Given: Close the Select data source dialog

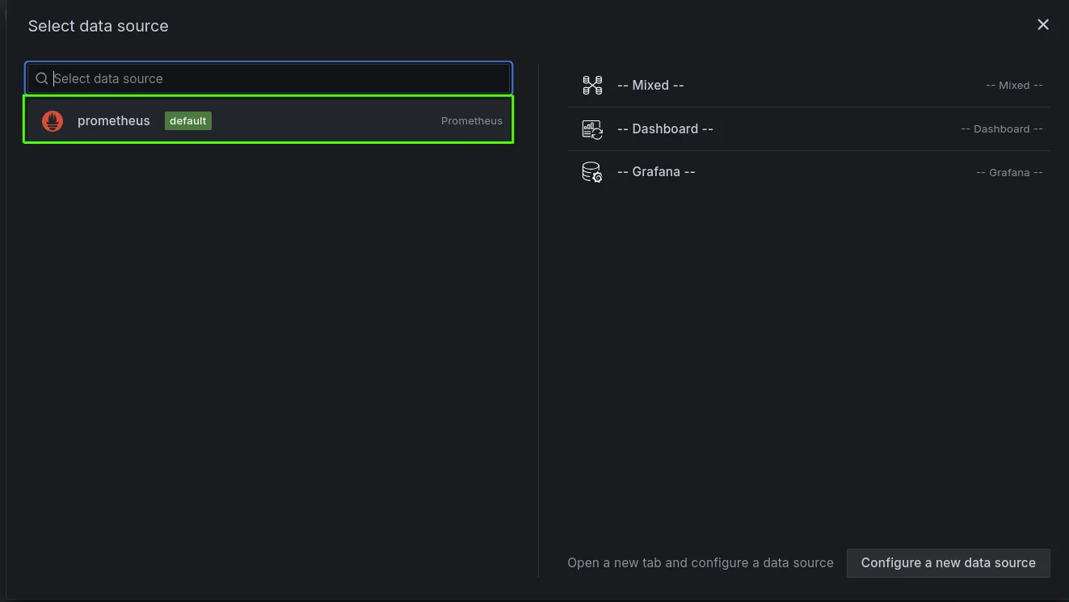Looking at the screenshot, I should (x=1042, y=24).
